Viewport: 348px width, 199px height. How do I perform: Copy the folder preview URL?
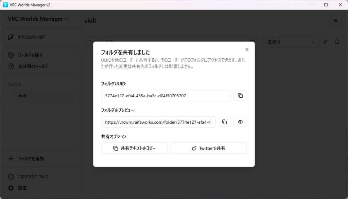pyautogui.click(x=224, y=122)
